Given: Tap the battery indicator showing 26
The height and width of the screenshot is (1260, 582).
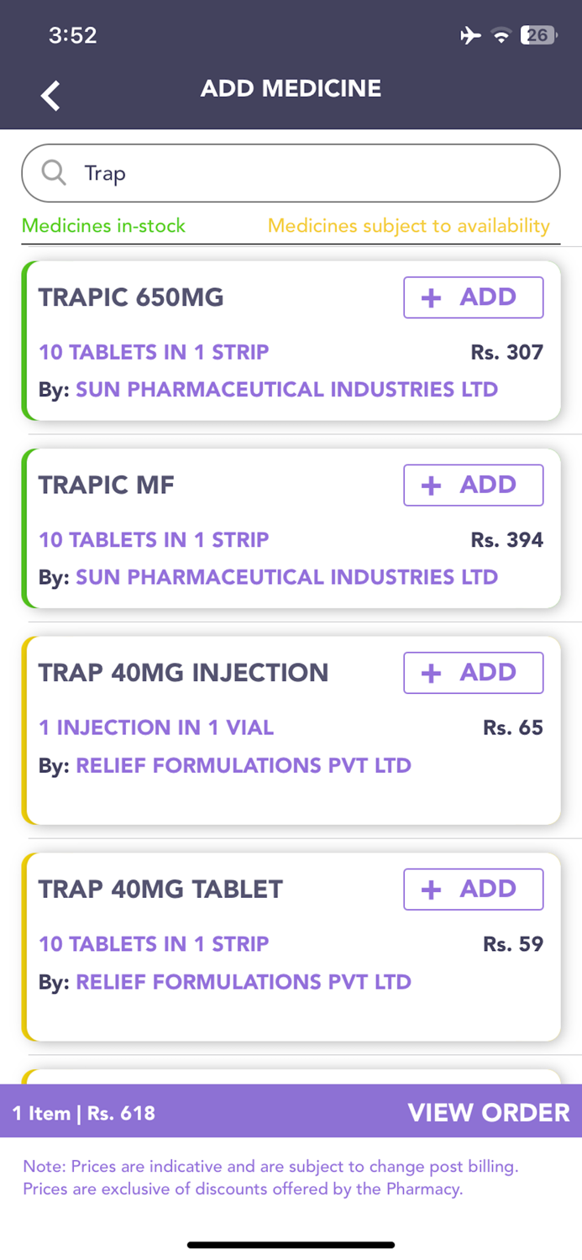Looking at the screenshot, I should [537, 35].
